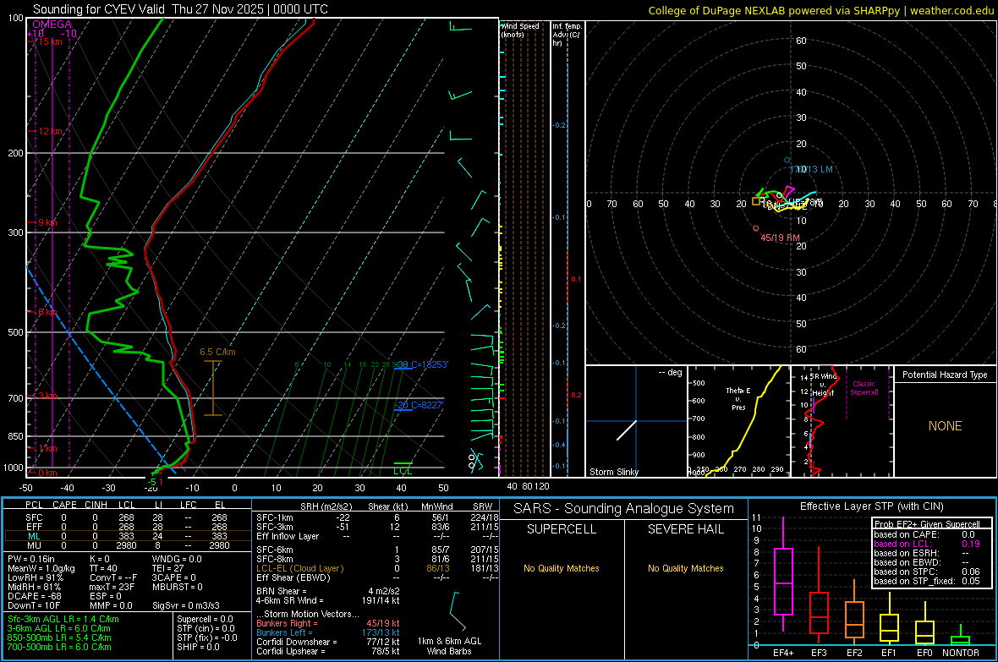Click the 'Classic Supercell' magenta label
Screen dimensions: 998x662
[864, 388]
